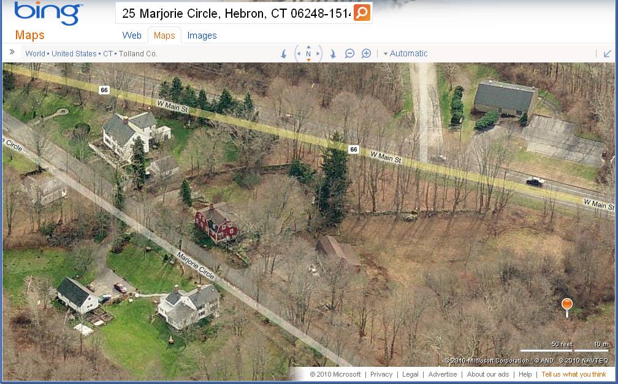The height and width of the screenshot is (384, 618).
Task: Click the orange search magnifier button
Action: (x=362, y=13)
